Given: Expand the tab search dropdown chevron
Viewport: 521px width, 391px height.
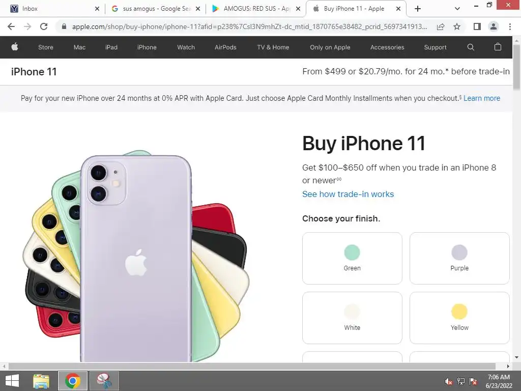Looking at the screenshot, I should coord(457,9).
